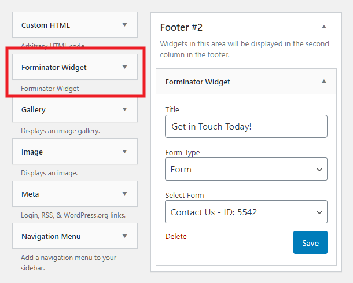Click the Title text field
The width and height of the screenshot is (353, 283).
point(246,126)
